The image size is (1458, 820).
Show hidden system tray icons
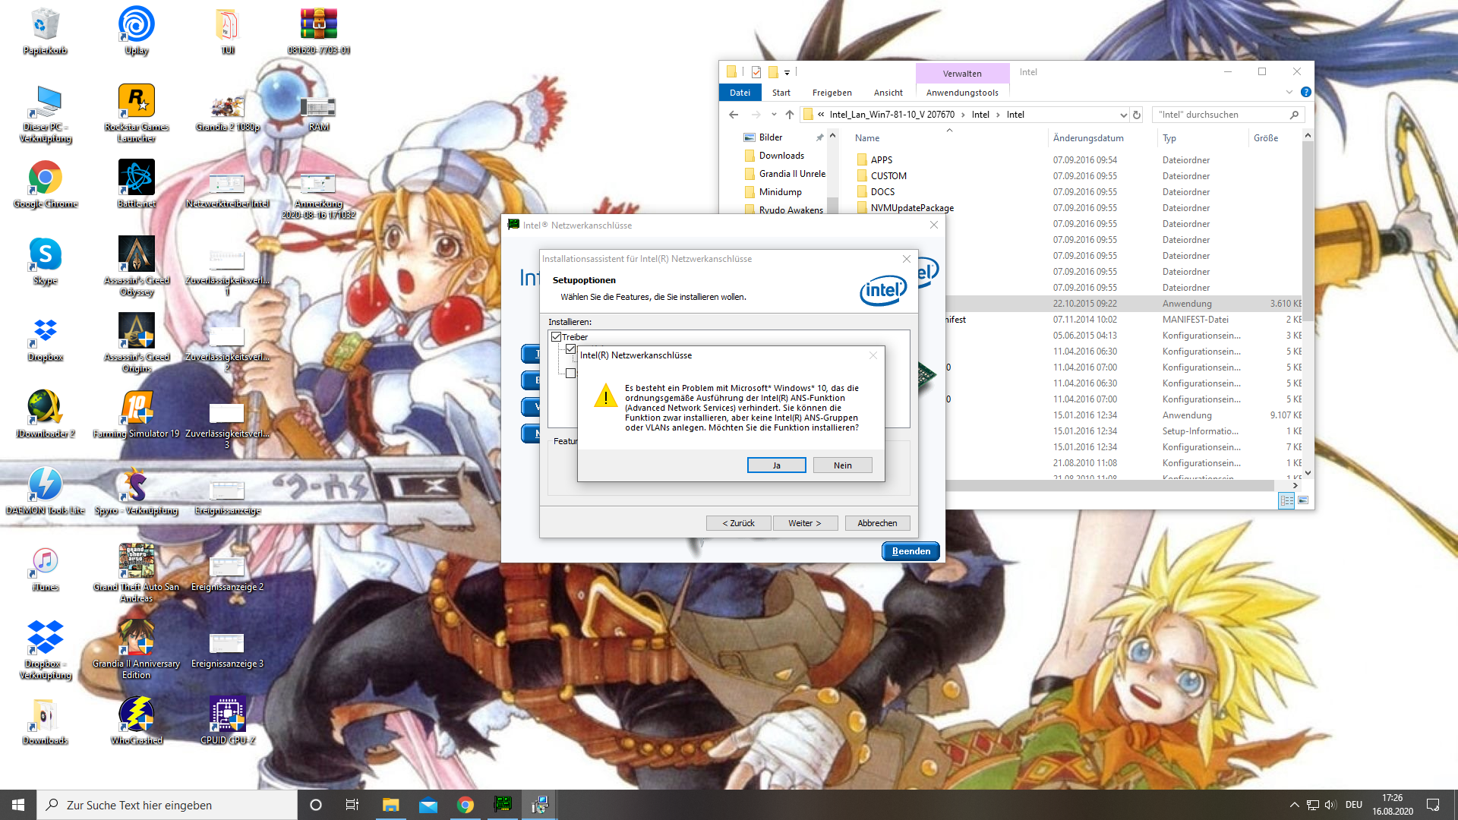[1294, 805]
